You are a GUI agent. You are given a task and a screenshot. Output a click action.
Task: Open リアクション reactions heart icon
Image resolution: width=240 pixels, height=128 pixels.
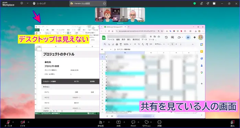(x=147, y=122)
